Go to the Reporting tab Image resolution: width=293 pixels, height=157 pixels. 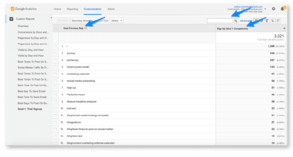pyautogui.click(x=72, y=9)
